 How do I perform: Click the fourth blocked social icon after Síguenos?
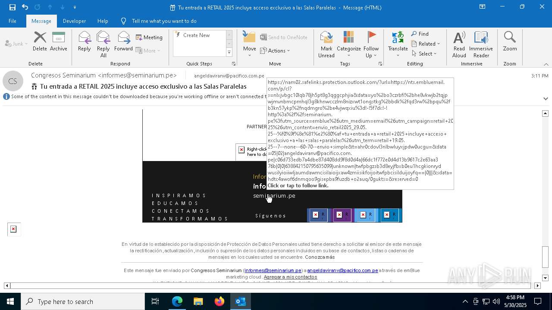pyautogui.click(x=389, y=215)
